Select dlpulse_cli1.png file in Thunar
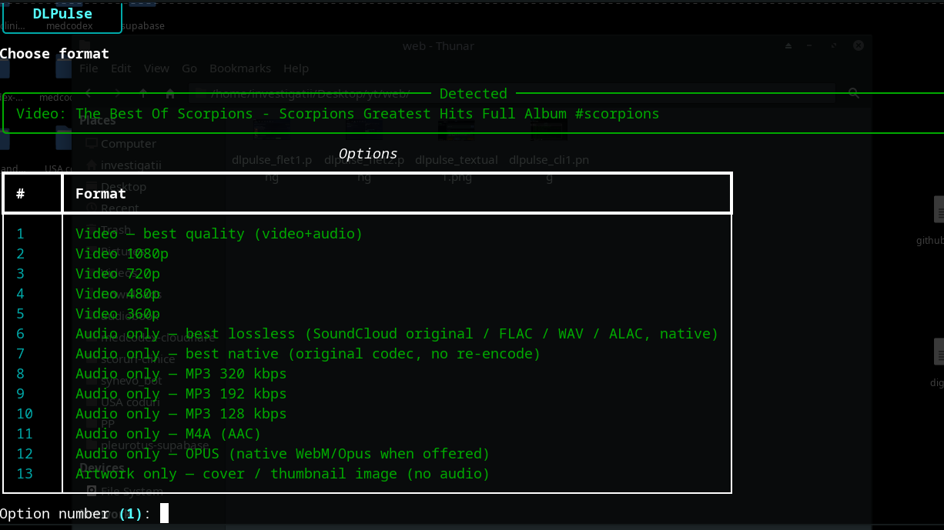944x530 pixels. 549,150
